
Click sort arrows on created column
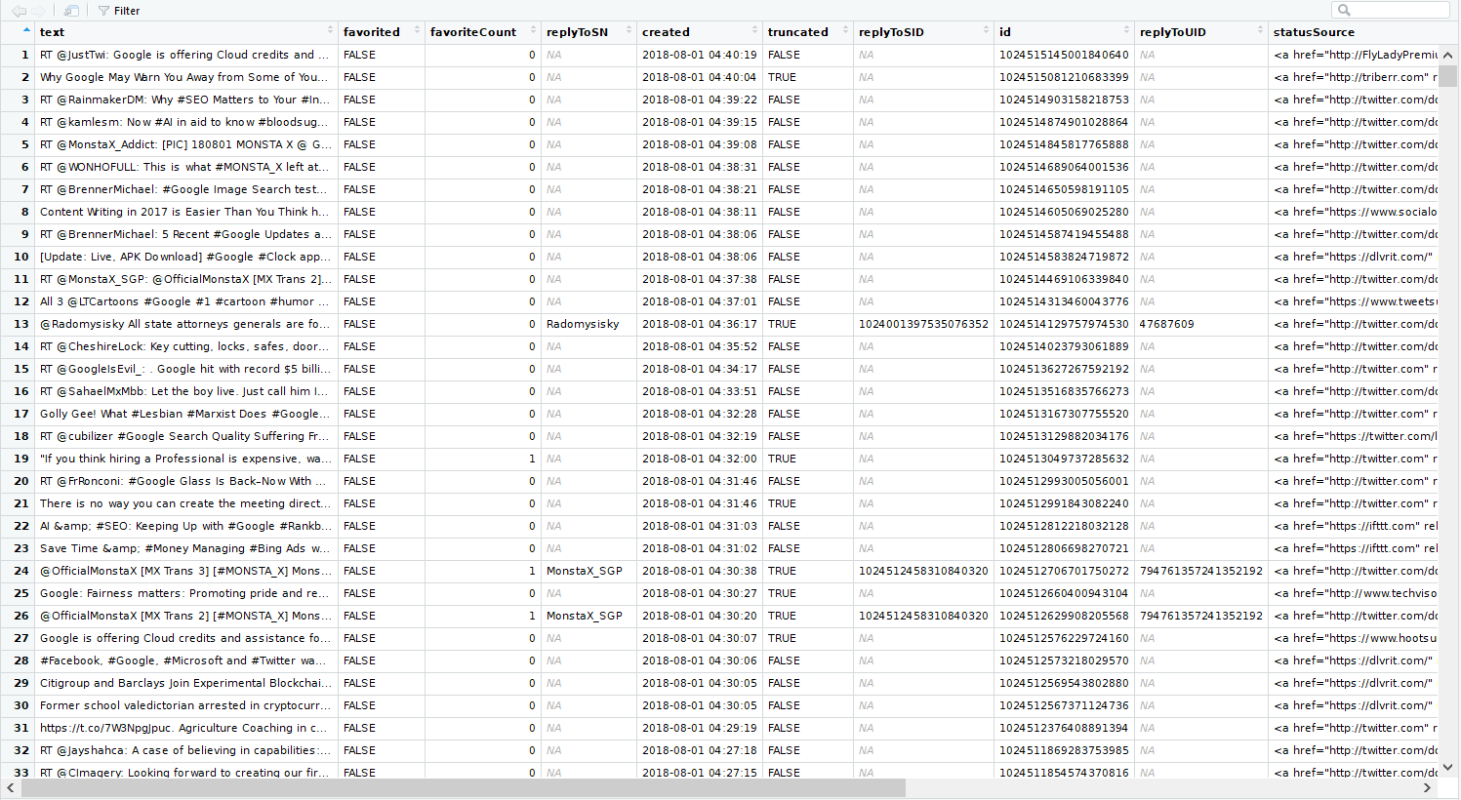pos(754,31)
